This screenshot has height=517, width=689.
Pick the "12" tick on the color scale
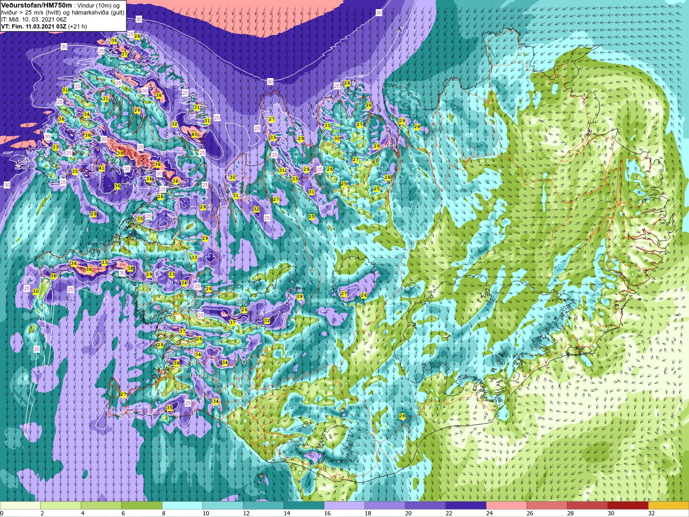point(246,513)
